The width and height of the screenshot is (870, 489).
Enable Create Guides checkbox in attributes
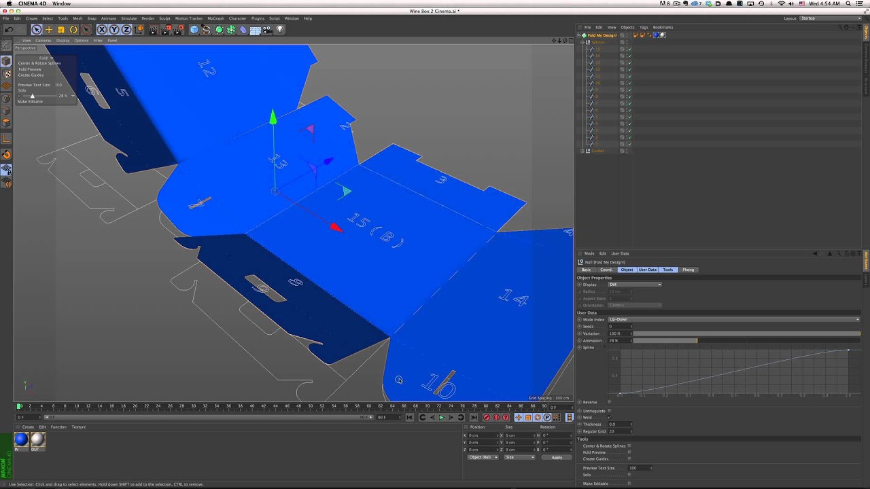tap(629, 459)
